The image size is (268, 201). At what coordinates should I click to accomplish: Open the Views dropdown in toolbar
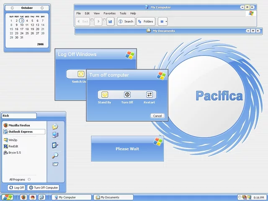162,21
